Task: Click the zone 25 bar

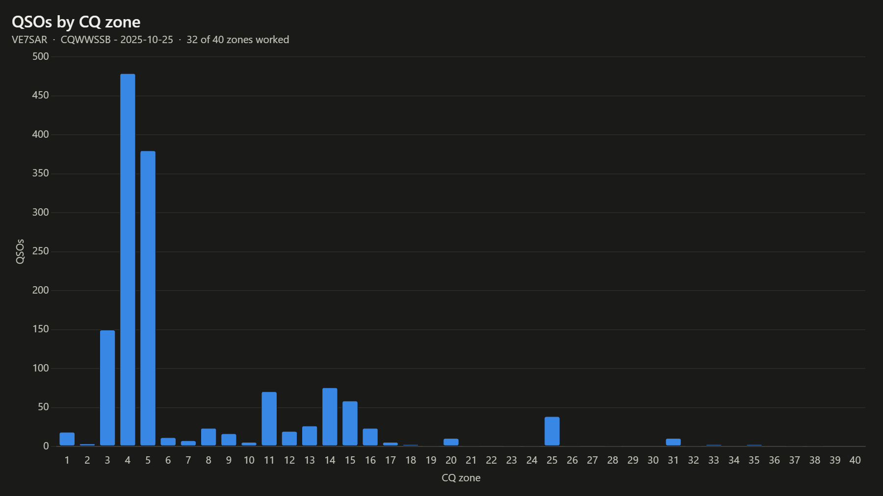Action: click(x=552, y=431)
